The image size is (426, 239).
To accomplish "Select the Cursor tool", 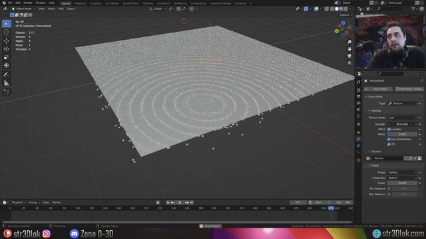I will pyautogui.click(x=7, y=32).
